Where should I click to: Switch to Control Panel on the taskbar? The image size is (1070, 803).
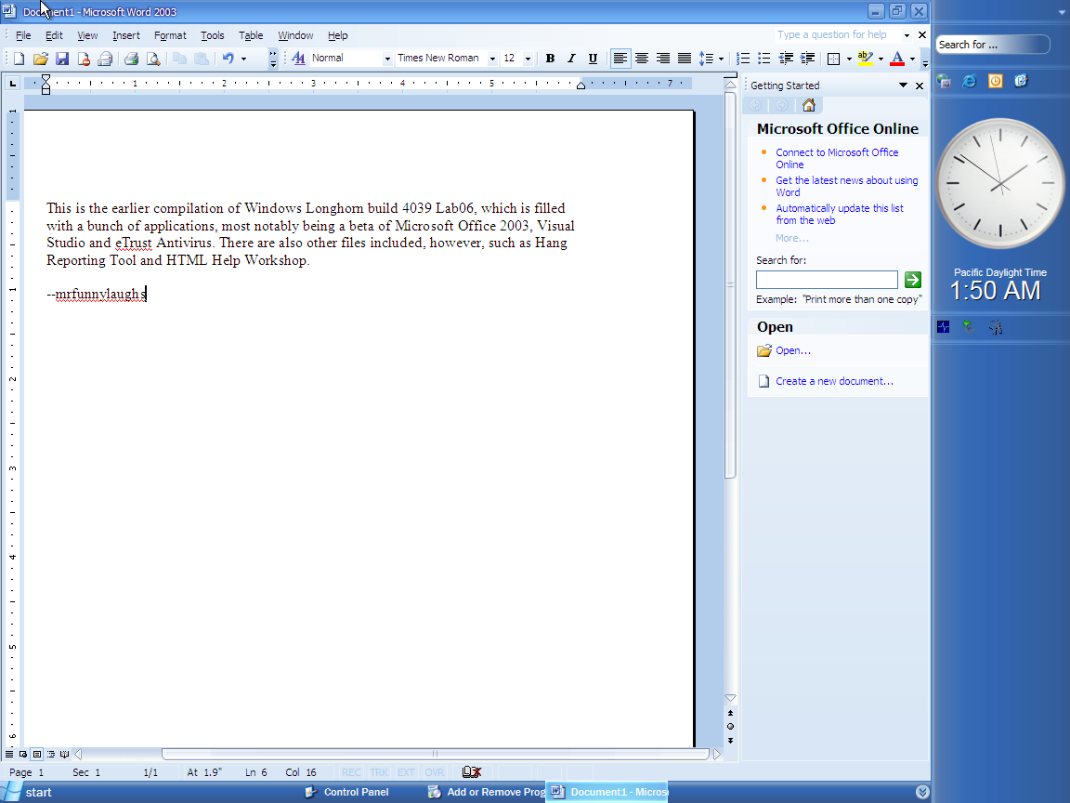pyautogui.click(x=347, y=792)
